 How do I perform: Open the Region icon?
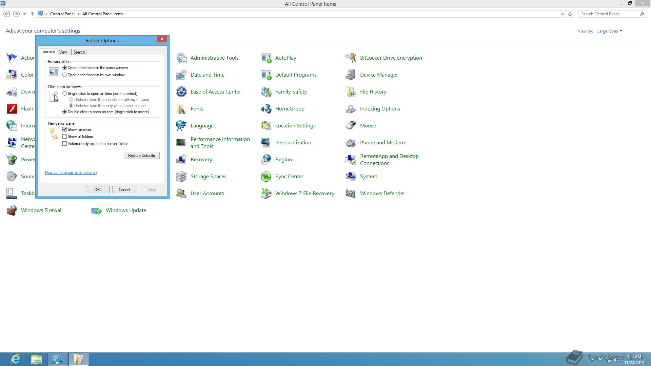(x=266, y=160)
